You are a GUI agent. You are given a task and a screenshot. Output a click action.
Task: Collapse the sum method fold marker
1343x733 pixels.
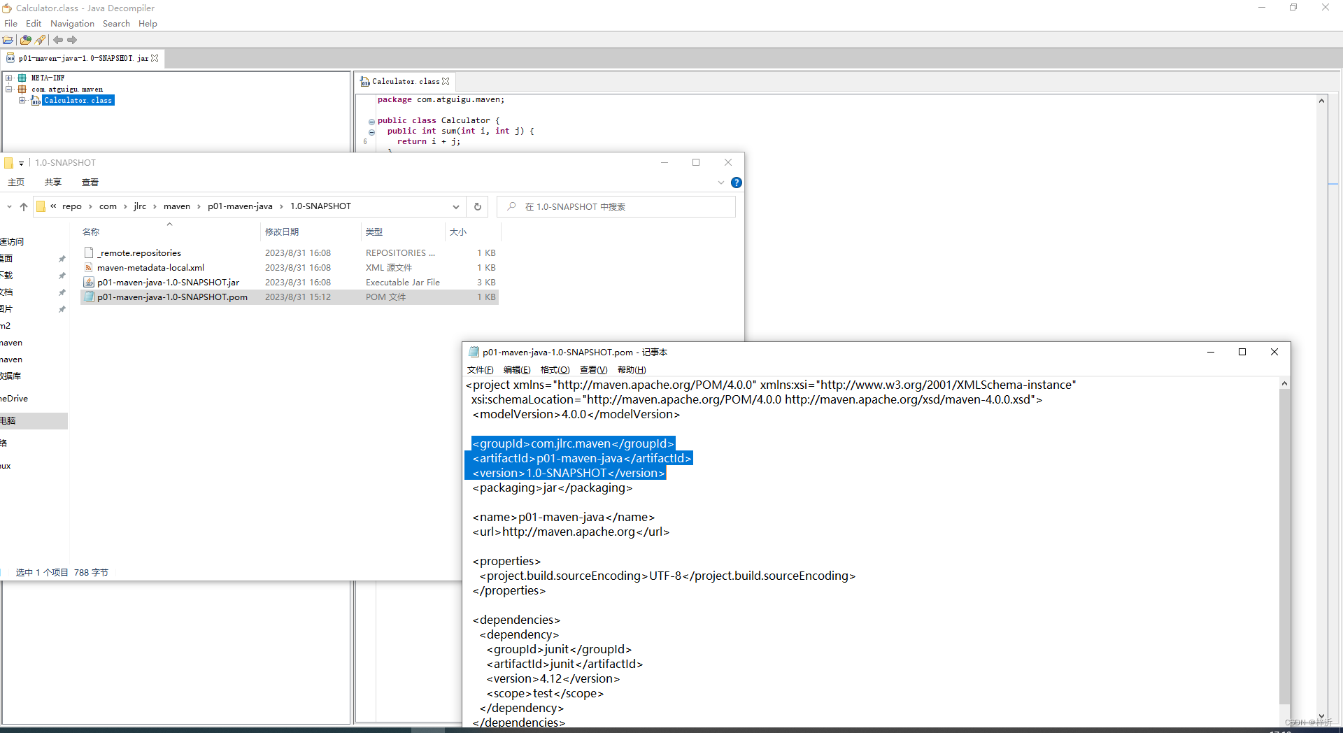tap(371, 132)
